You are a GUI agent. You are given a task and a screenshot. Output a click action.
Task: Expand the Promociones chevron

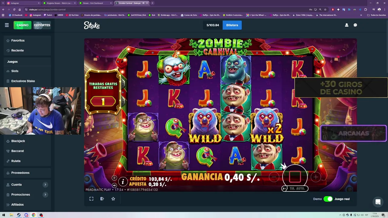45,194
